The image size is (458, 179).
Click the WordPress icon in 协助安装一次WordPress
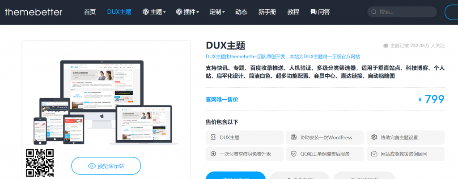click(293, 138)
